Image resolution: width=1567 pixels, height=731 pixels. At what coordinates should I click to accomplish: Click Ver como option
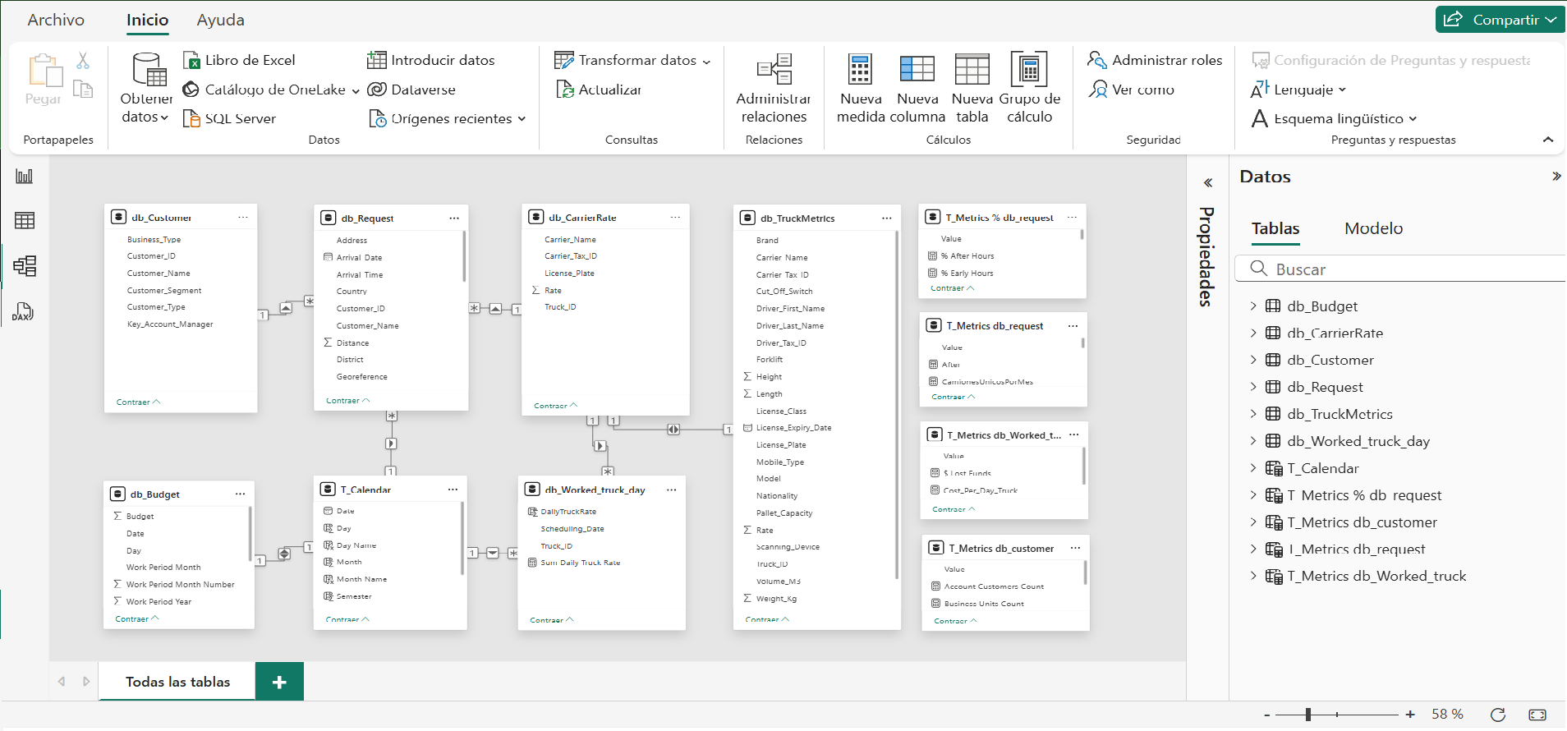coord(1131,90)
